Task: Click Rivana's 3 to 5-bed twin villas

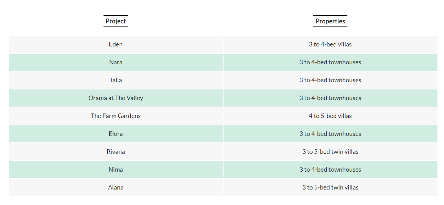Action: pos(330,152)
